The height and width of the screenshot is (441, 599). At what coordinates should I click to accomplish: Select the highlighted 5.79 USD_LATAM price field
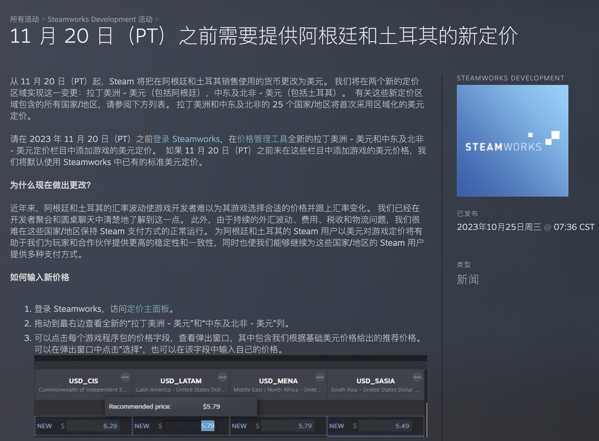pyautogui.click(x=191, y=426)
